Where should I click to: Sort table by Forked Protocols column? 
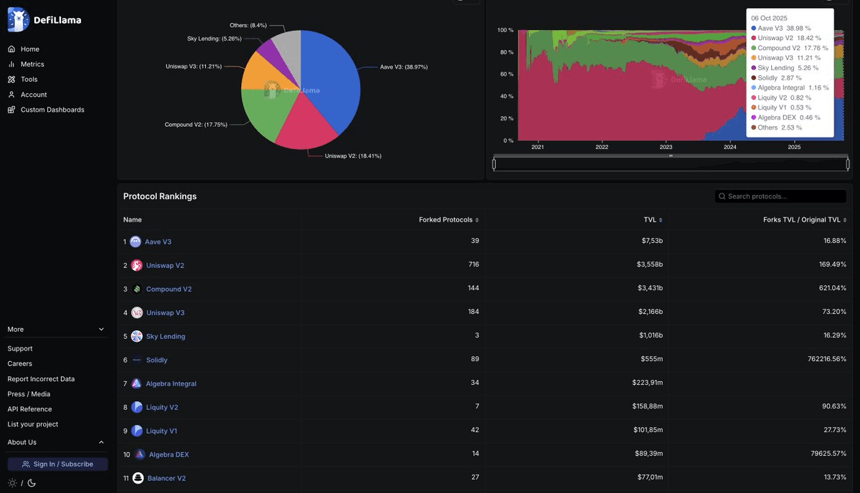pyautogui.click(x=448, y=220)
